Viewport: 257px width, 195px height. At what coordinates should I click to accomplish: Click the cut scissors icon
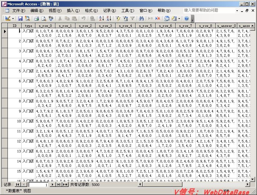(x=60, y=18)
